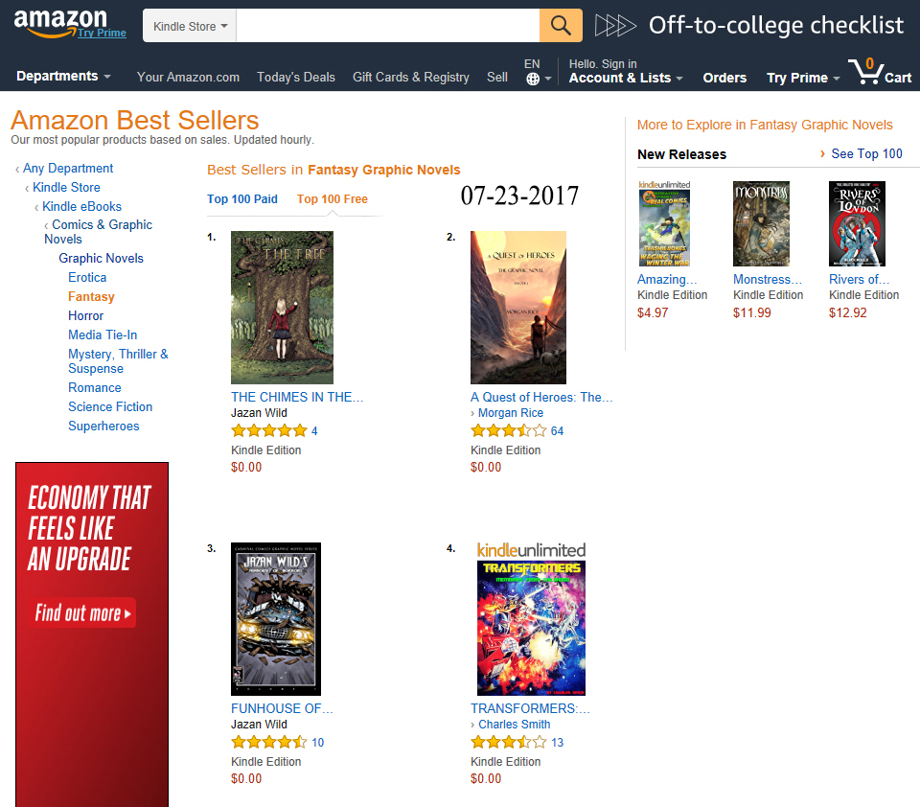Click the Find out more ad button
The image size is (920, 807).
coord(82,612)
